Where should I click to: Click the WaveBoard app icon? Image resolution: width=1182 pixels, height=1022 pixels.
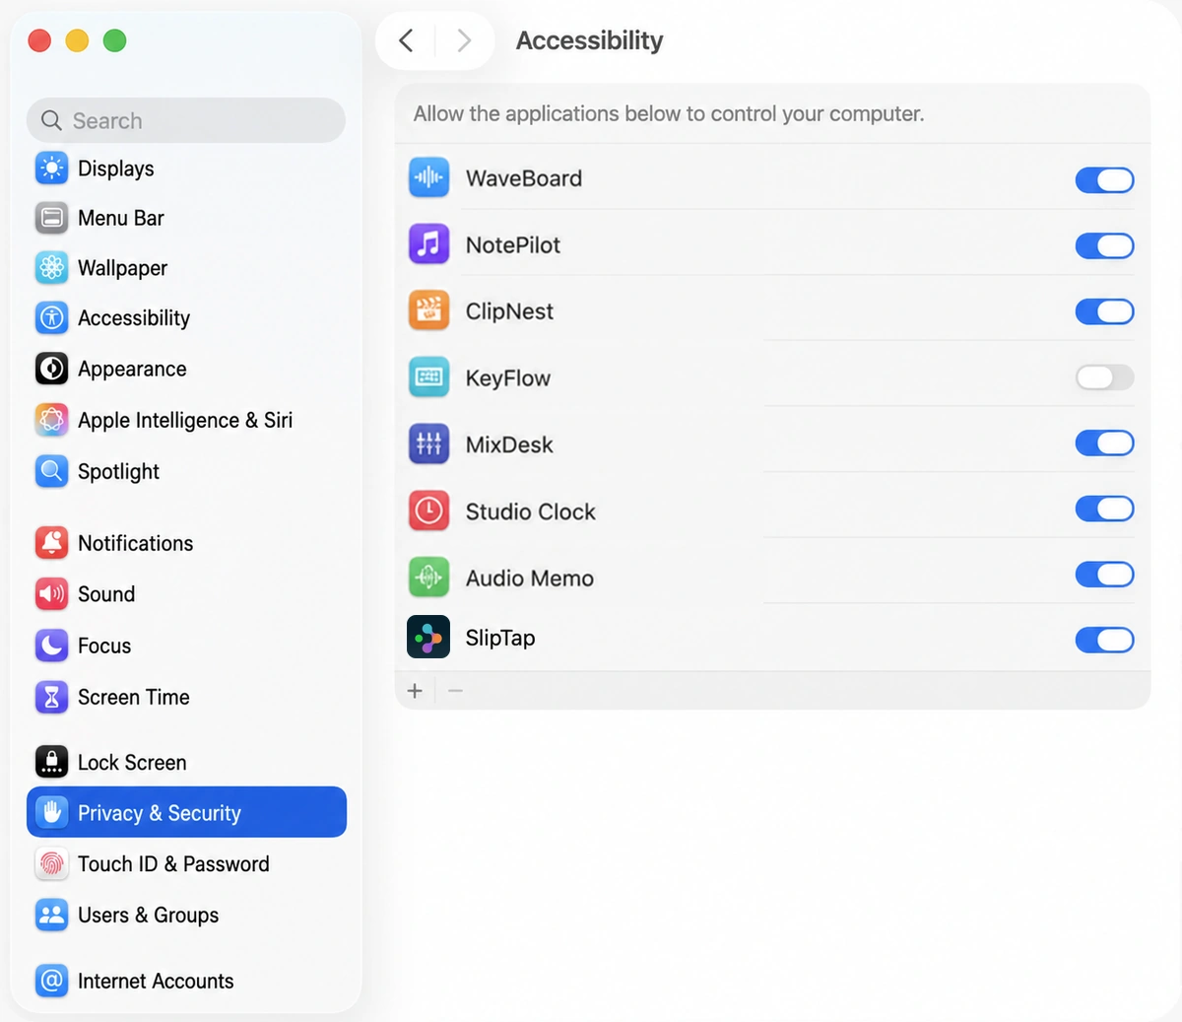pos(428,177)
